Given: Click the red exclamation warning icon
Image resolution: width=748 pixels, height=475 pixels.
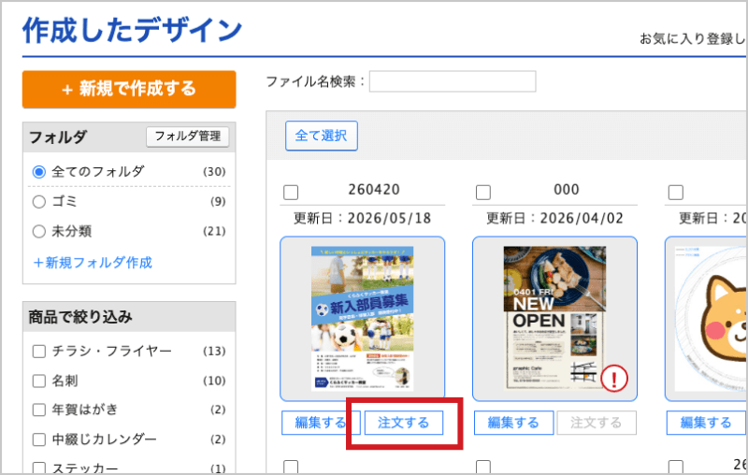Looking at the screenshot, I should tap(614, 378).
